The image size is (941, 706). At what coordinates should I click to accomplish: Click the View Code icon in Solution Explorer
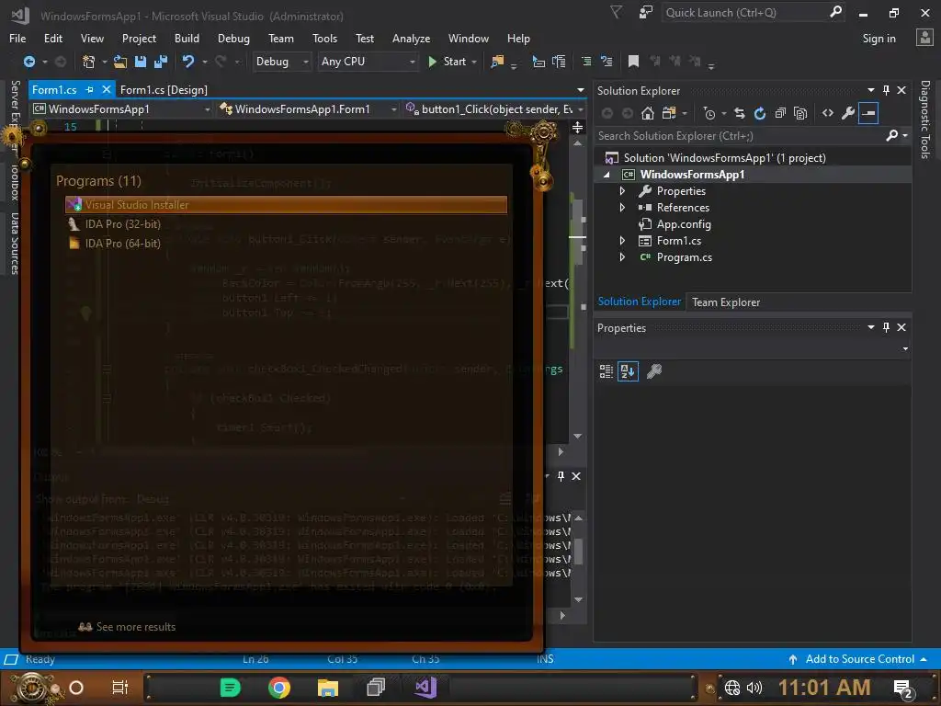pos(828,113)
